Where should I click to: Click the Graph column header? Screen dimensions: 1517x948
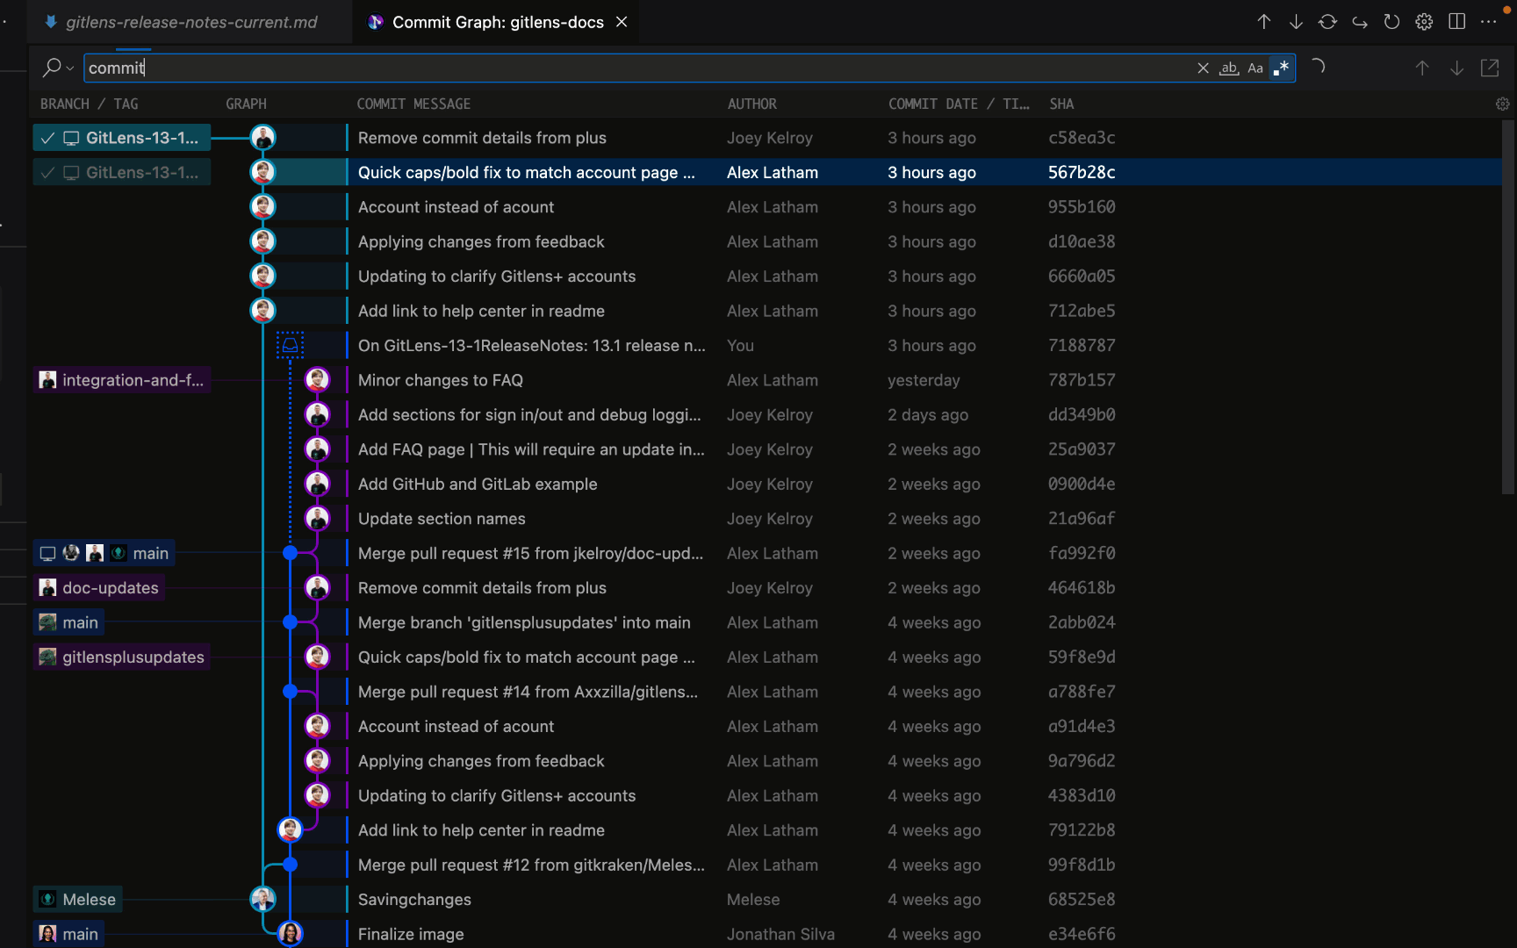(x=246, y=104)
